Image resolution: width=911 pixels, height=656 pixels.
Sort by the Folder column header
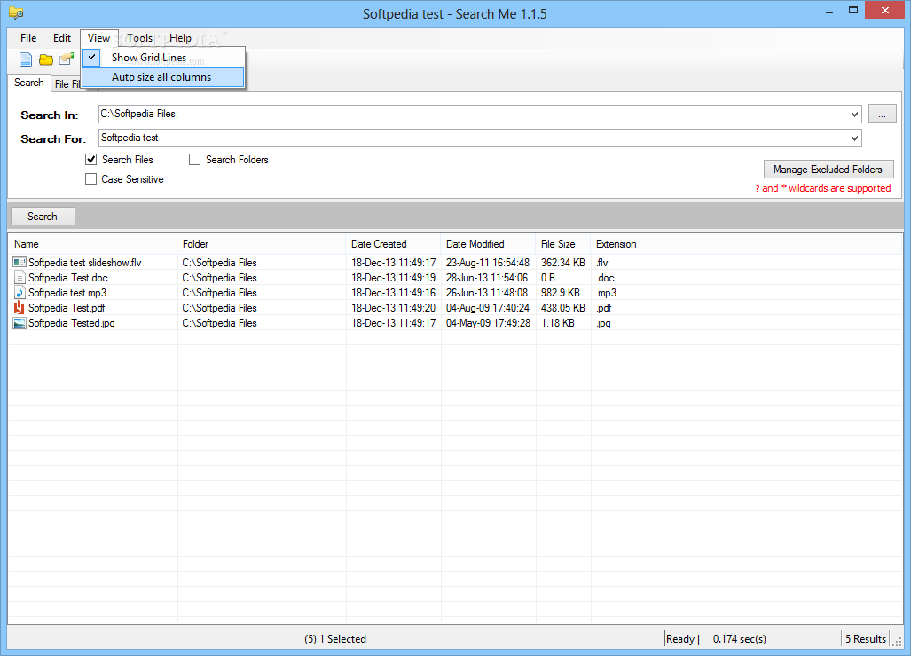[262, 244]
